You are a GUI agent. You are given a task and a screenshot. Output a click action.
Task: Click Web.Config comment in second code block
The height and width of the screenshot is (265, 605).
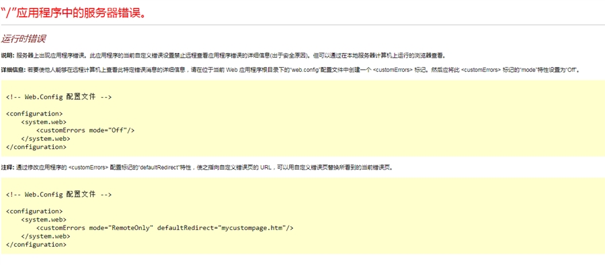[x=58, y=195]
